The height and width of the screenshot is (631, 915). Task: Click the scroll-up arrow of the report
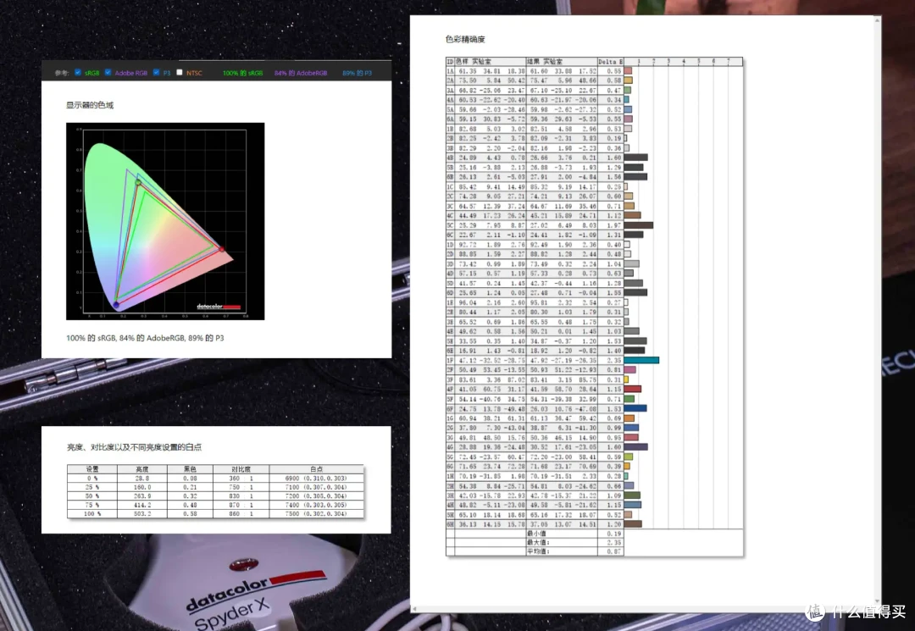tap(877, 20)
